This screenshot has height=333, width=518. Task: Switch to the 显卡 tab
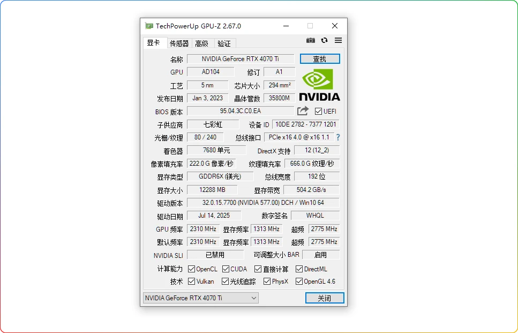point(154,43)
